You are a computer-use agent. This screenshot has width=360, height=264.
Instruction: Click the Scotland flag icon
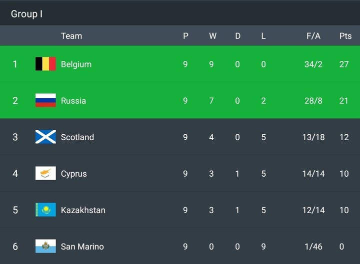click(45, 137)
